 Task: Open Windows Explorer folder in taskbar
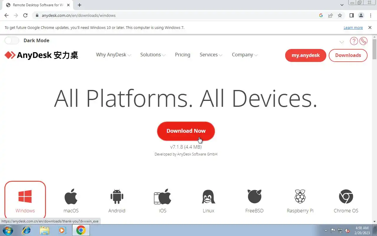click(x=44, y=230)
